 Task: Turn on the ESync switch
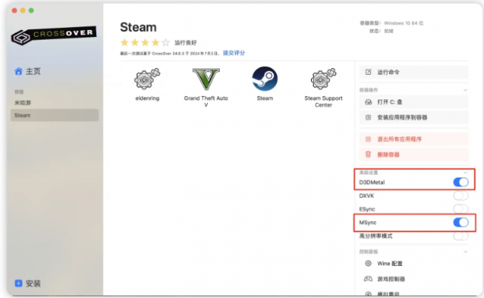(461, 209)
